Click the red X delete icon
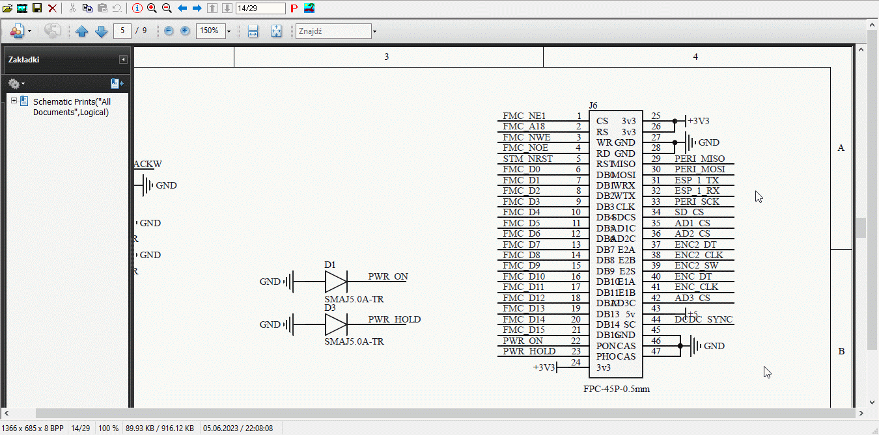This screenshot has width=879, height=435. 52,8
